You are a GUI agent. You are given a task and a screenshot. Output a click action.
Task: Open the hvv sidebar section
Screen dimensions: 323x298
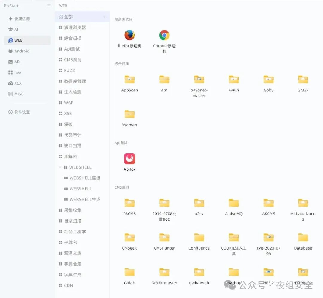point(27,73)
